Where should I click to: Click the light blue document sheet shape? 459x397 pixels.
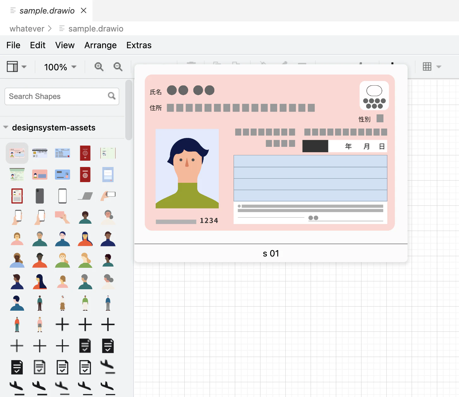108,175
